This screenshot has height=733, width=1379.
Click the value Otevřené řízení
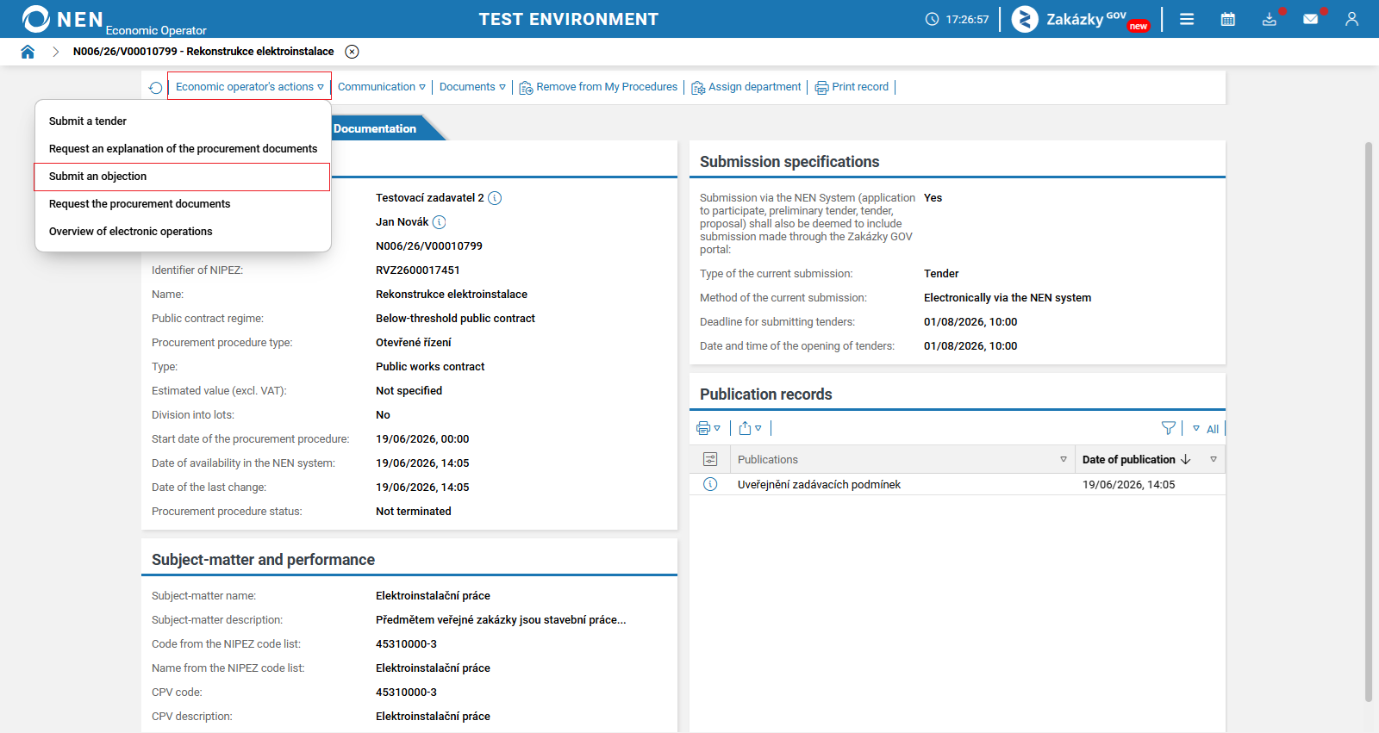point(414,343)
